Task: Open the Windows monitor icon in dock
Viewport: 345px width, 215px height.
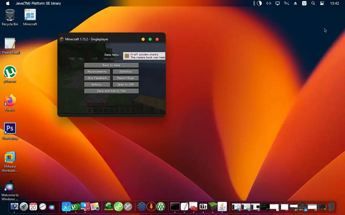Action: (x=85, y=207)
